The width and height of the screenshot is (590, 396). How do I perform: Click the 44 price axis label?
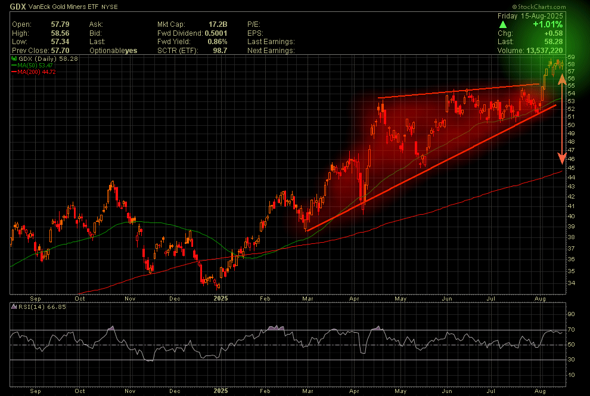click(x=571, y=177)
